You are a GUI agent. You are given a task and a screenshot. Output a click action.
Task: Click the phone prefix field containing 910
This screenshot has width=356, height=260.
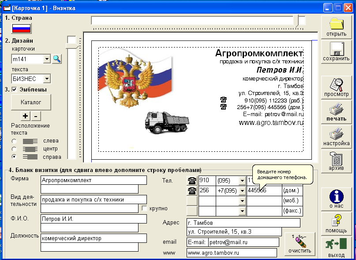point(207,180)
